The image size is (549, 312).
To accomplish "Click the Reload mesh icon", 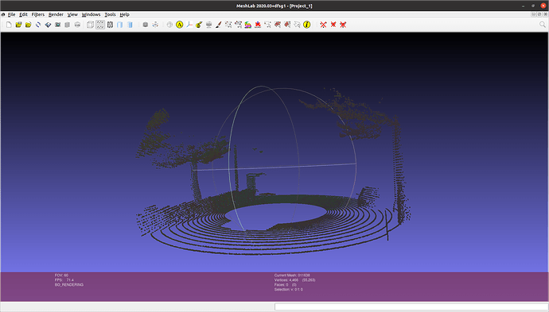I will point(38,25).
